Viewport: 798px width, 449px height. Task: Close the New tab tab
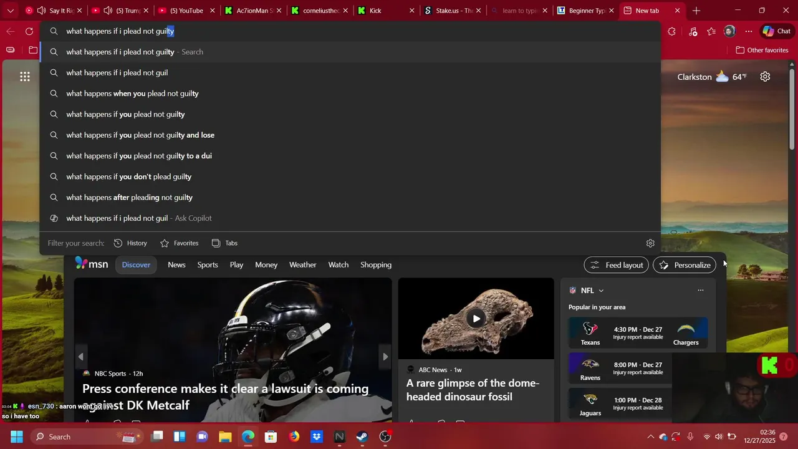(678, 11)
